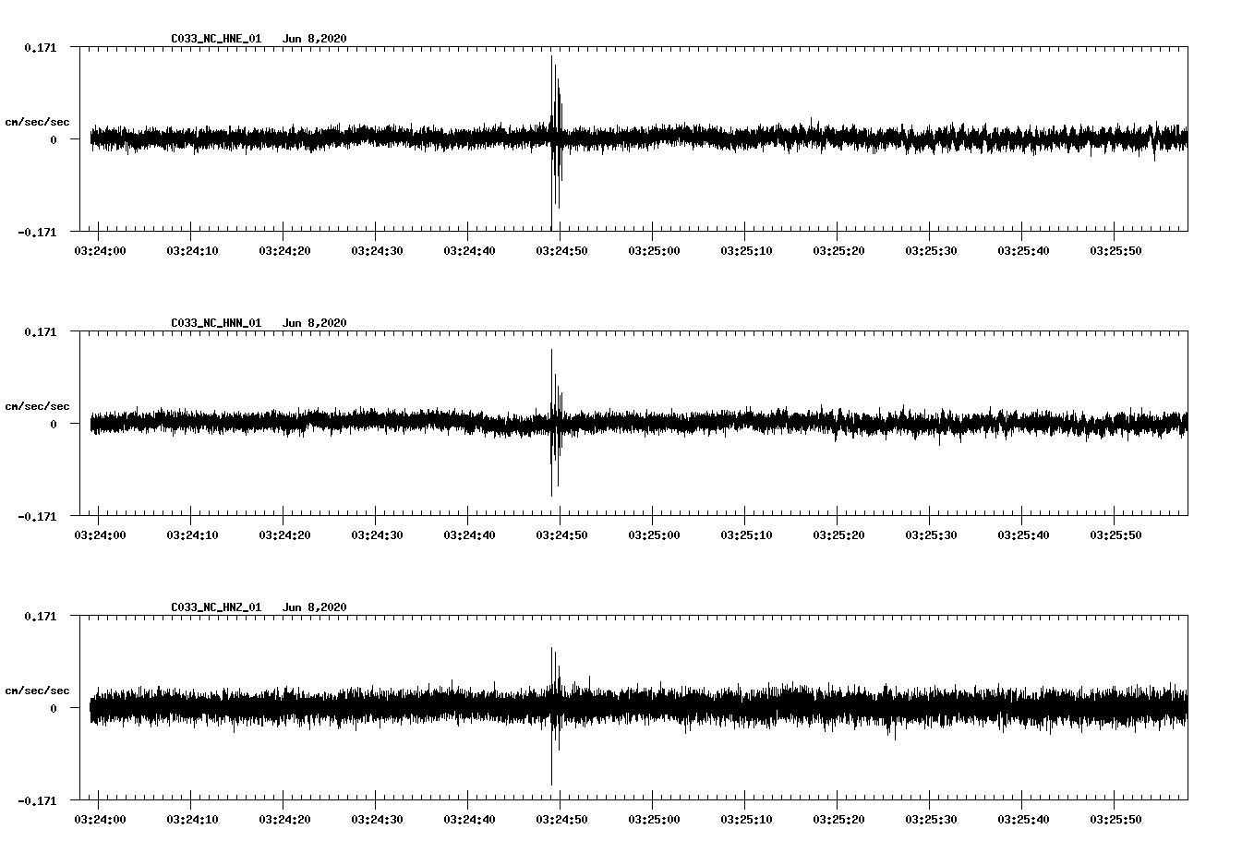
Task: Click the peak spike in the HNN waveform
Action: point(552,423)
